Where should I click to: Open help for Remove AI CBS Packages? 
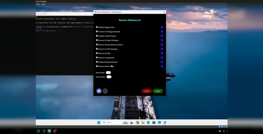pyautogui.click(x=162, y=49)
